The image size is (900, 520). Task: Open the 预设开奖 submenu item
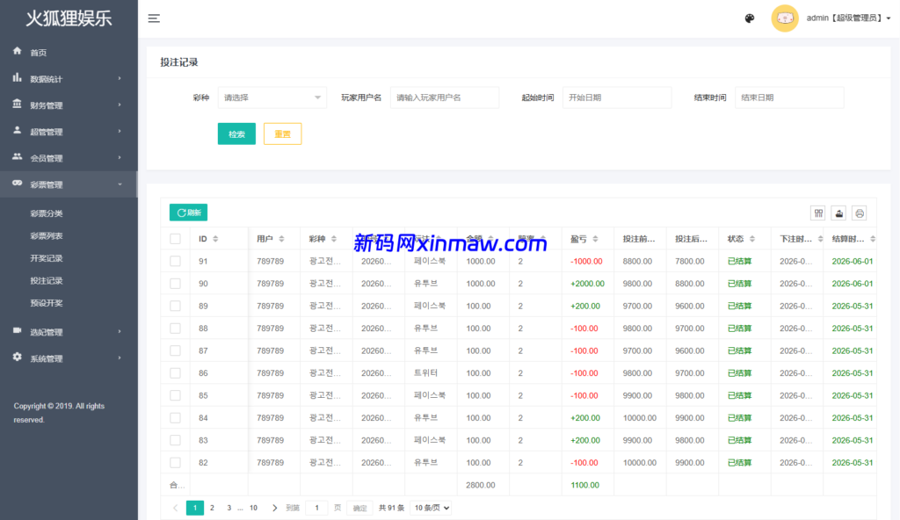pos(47,303)
